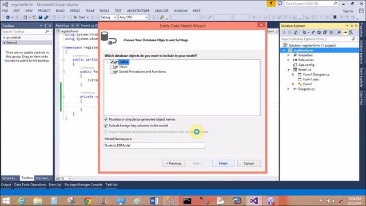Open Internet Explorer from taskbar
The width and height of the screenshot is (366, 206).
click(x=21, y=201)
